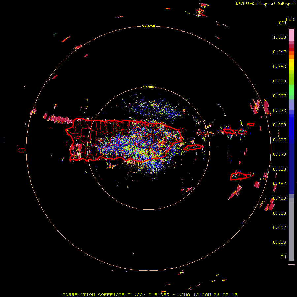
Task: Select the 0.413 scale value
Action: 280,198
